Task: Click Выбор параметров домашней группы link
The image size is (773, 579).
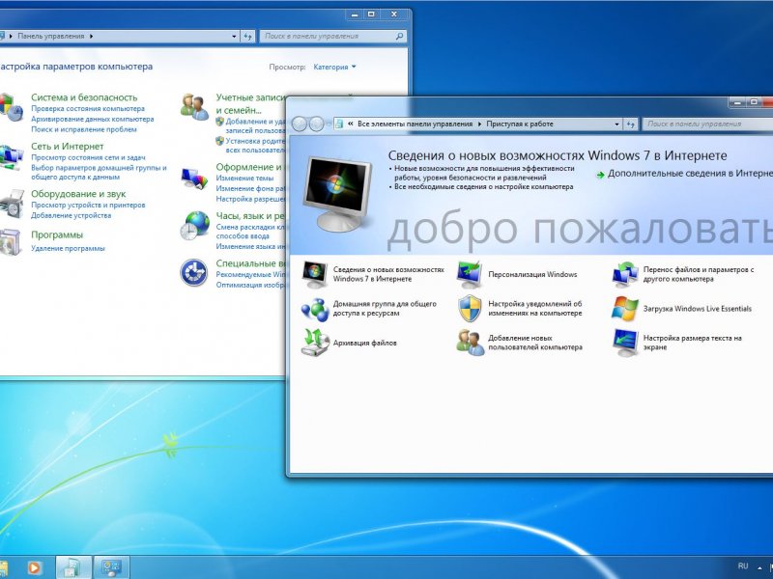Action: tap(99, 173)
